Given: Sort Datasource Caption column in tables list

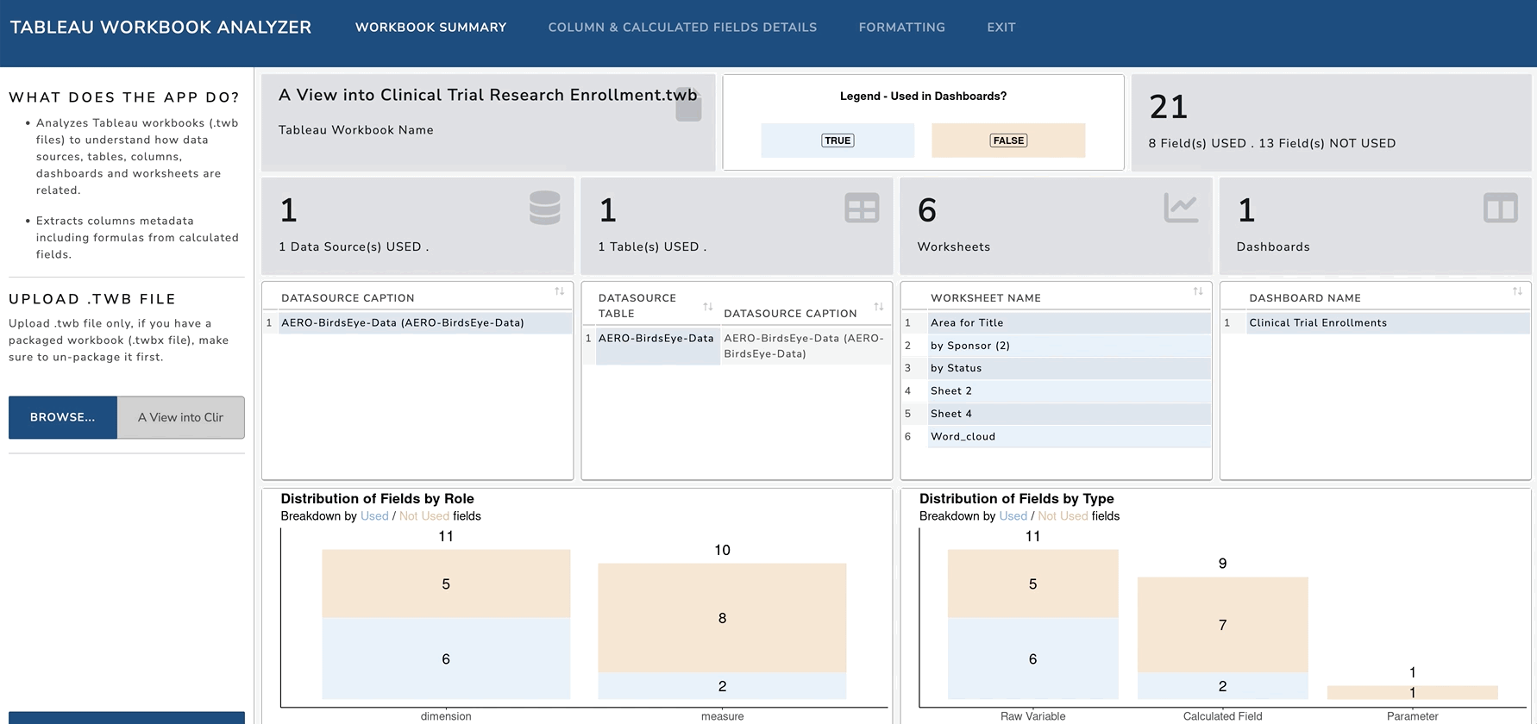Looking at the screenshot, I should [x=878, y=307].
